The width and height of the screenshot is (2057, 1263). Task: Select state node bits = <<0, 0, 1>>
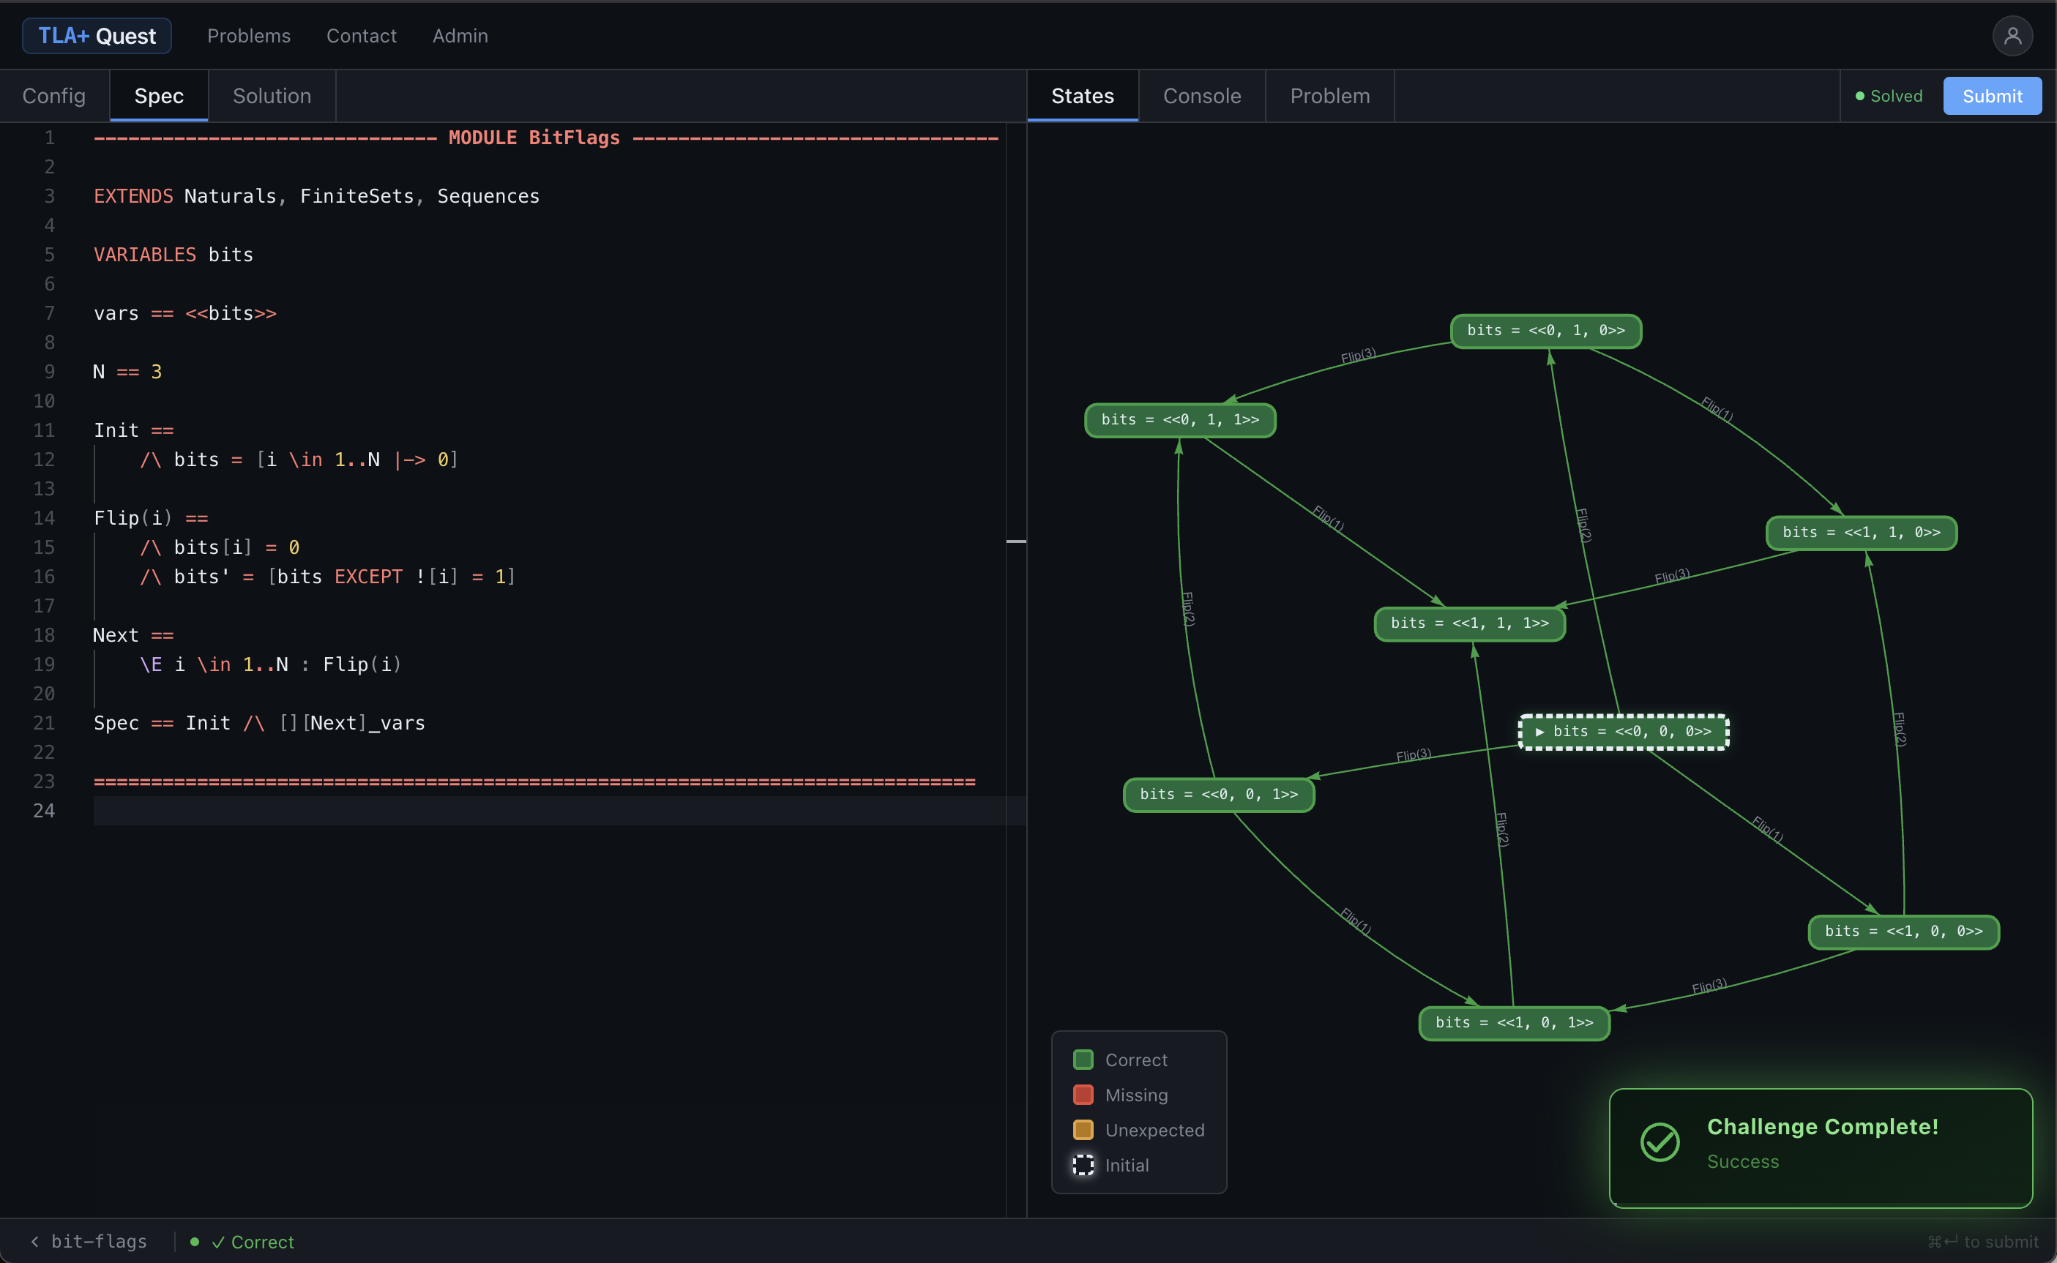1219,795
